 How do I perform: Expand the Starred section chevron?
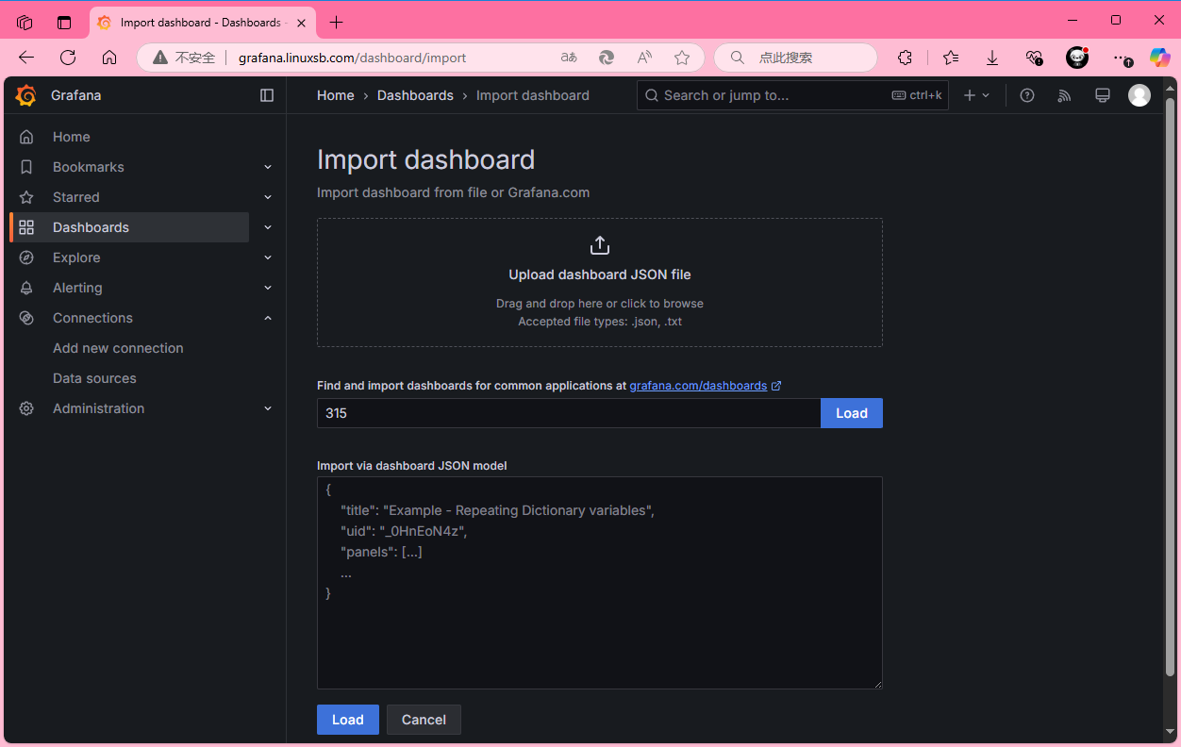268,197
